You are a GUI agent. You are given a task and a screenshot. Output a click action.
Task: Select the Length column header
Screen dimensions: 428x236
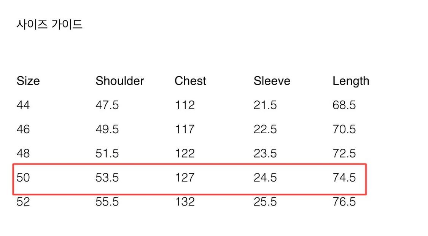click(x=351, y=81)
